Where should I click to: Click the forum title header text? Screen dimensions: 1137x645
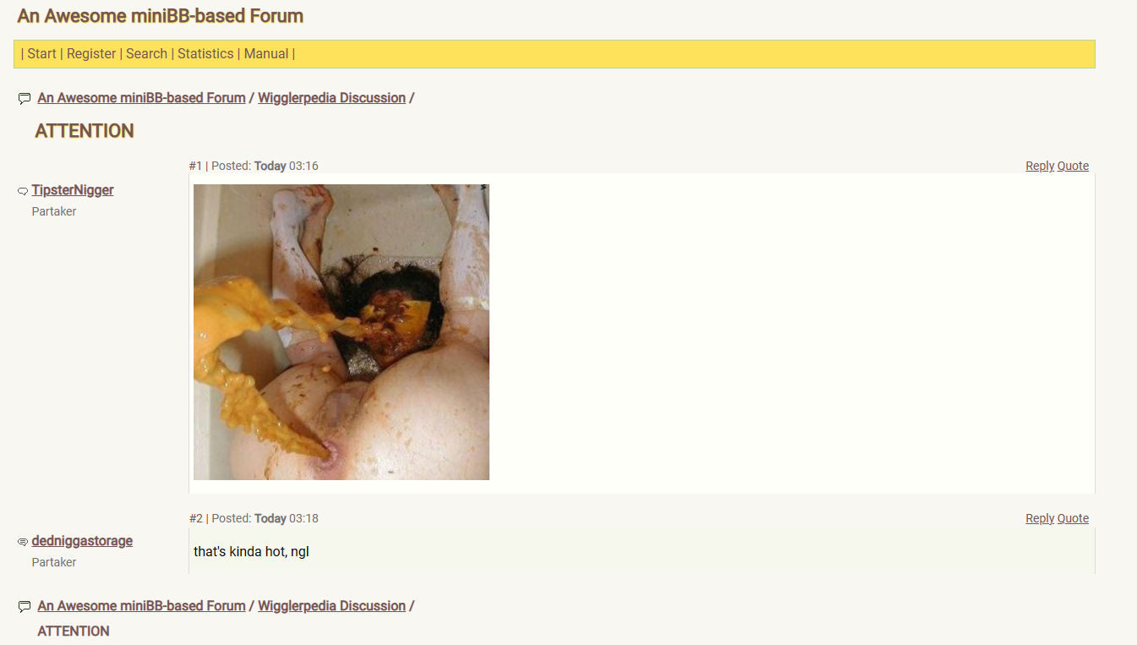tap(161, 16)
